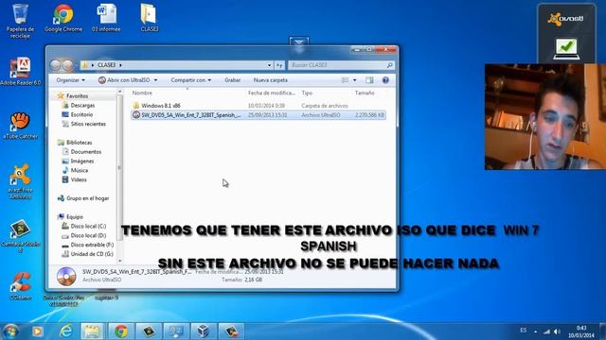The image size is (606, 340).
Task: Open the Vídeos library
Action: click(x=79, y=179)
